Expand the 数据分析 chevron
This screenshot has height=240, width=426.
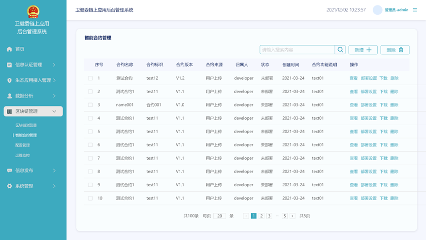click(54, 96)
